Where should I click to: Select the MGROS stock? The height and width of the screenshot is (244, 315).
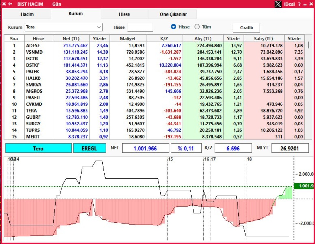coord(34,91)
